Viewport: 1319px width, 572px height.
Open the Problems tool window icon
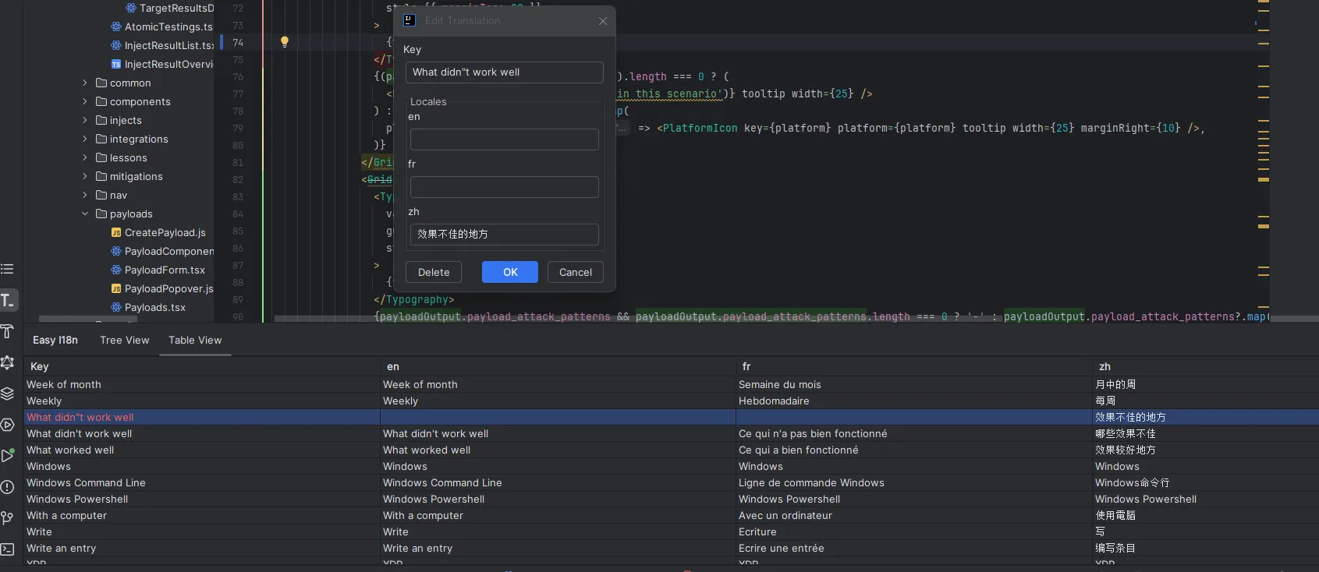(x=8, y=487)
